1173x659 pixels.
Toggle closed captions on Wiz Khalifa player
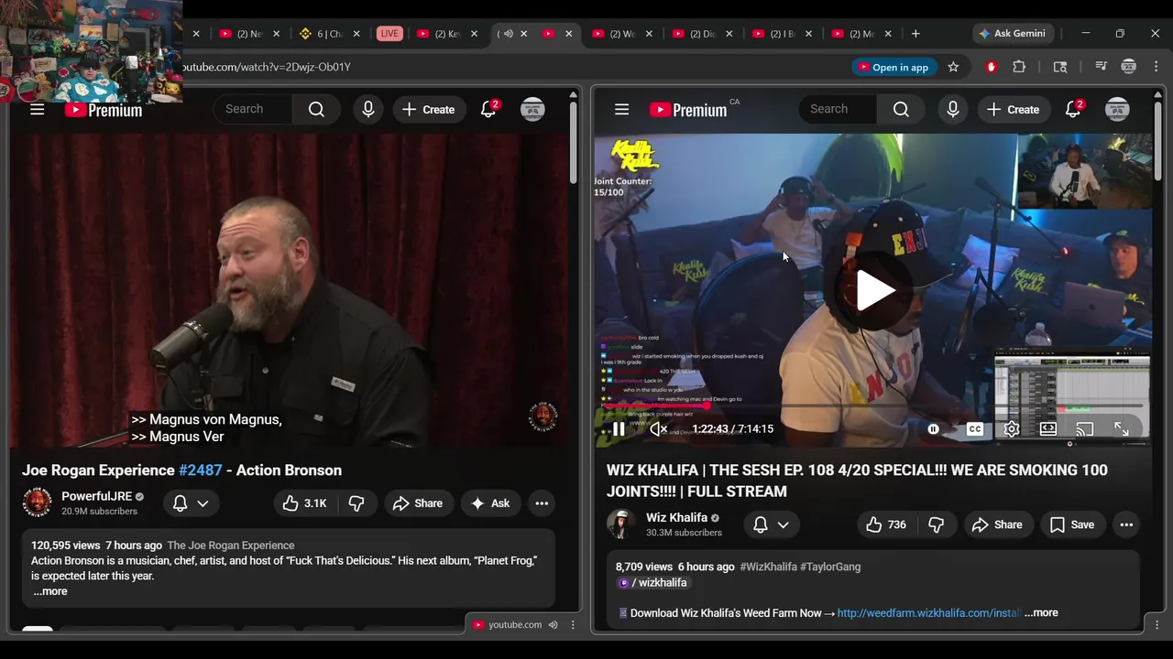coord(975,429)
